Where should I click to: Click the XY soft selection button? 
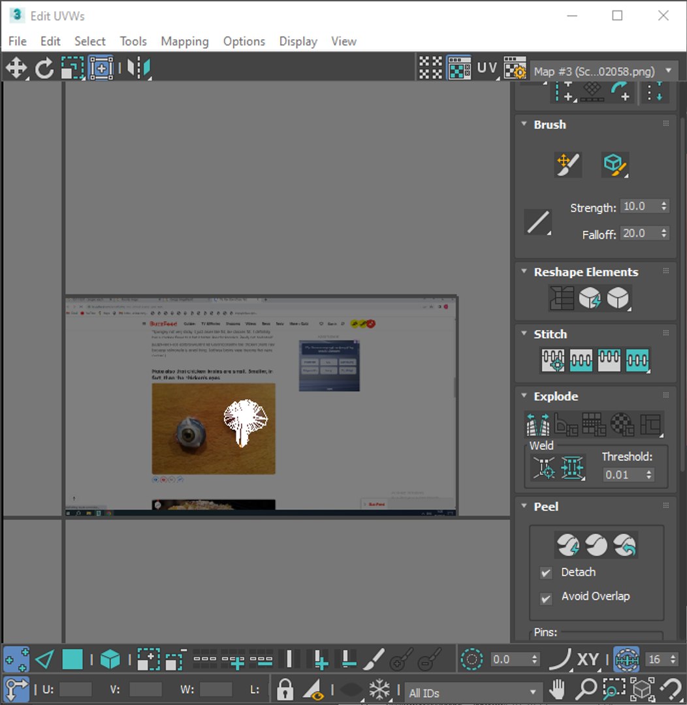click(x=588, y=659)
